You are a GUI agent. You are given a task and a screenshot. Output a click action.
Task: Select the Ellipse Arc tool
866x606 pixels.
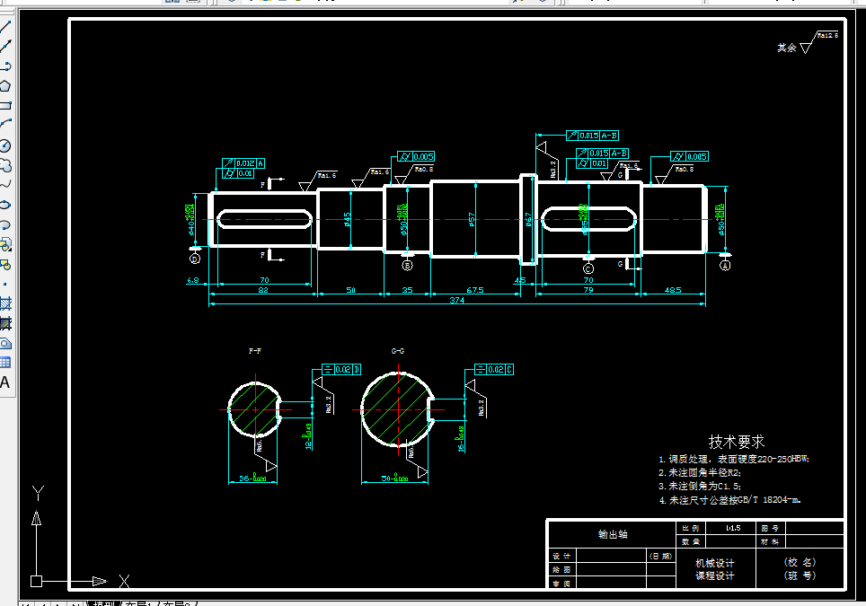(5, 224)
